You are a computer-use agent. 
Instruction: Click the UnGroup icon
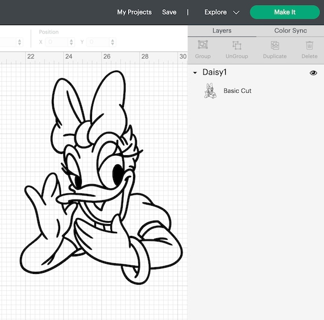click(237, 45)
